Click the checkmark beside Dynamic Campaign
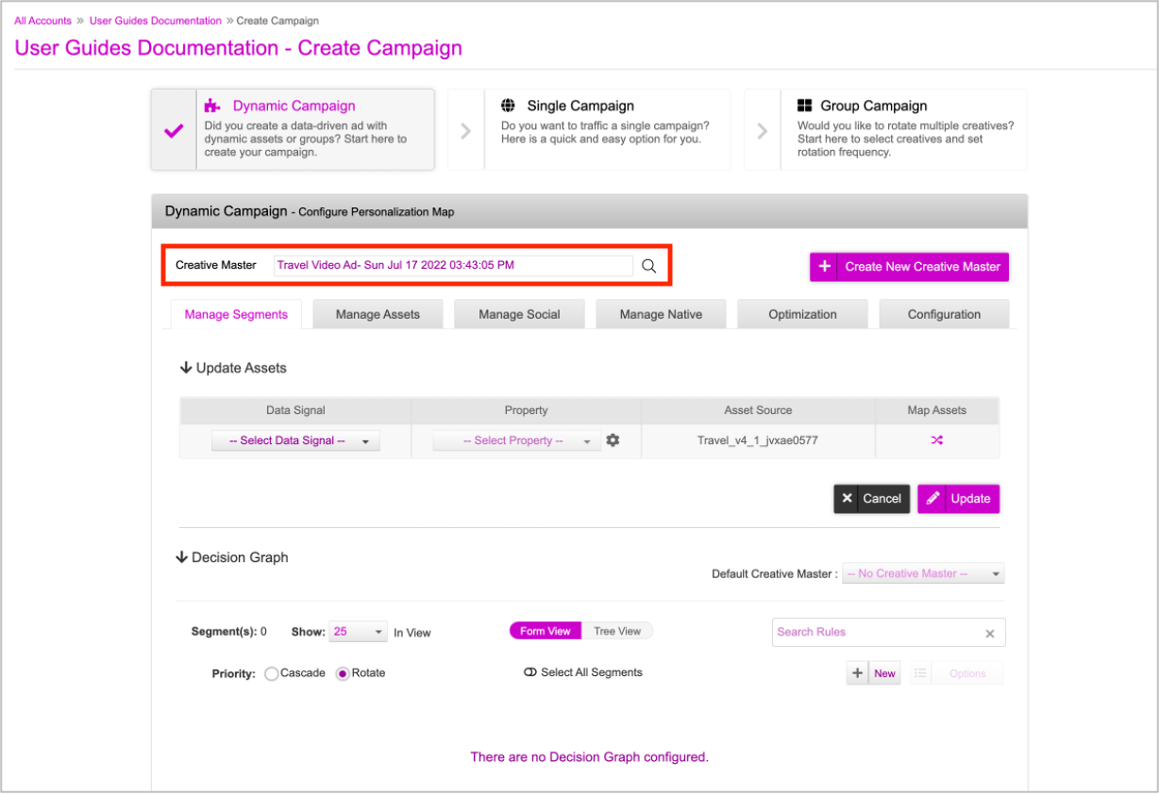 point(174,131)
